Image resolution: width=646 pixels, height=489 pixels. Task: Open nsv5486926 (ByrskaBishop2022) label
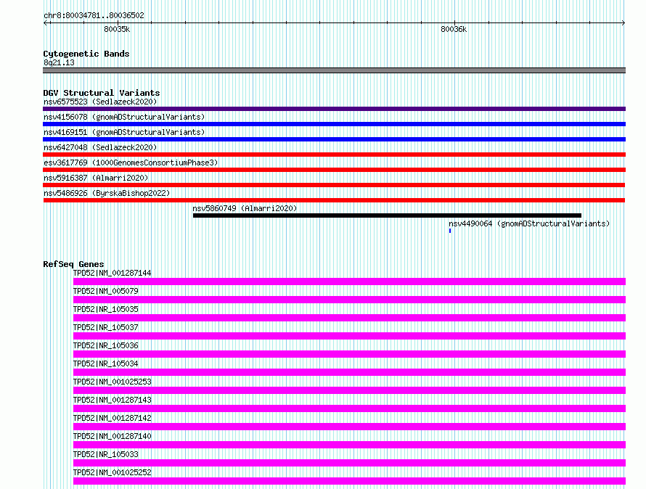click(x=107, y=193)
